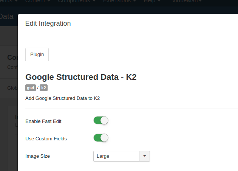
Task: Open the Components menu
Action: click(x=77, y=1)
